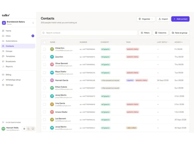Screen dimensions: 194x145
Task: Click the Inbox unread count badge
Action: pyautogui.click(x=33, y=36)
